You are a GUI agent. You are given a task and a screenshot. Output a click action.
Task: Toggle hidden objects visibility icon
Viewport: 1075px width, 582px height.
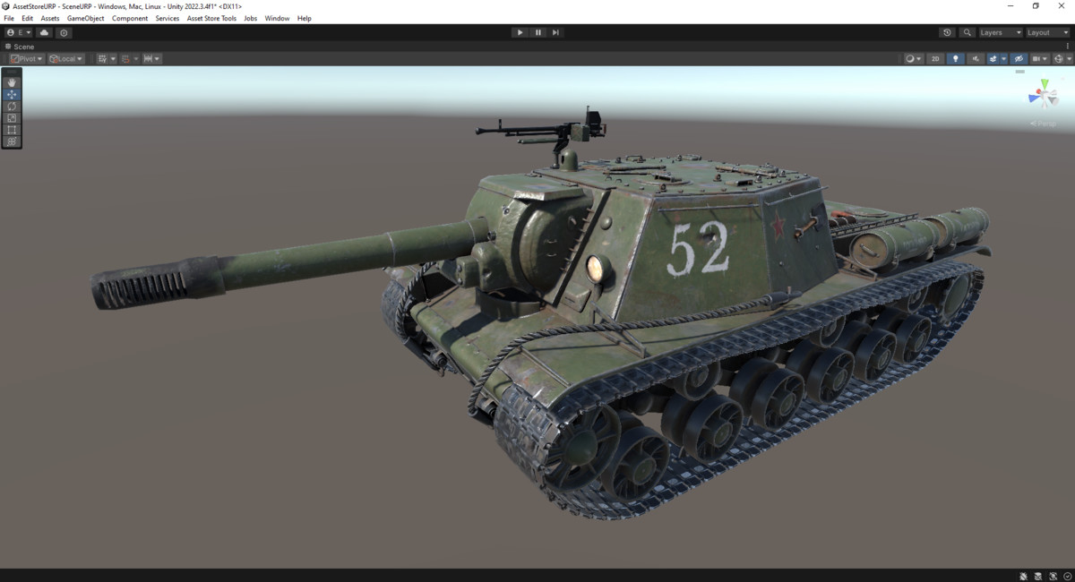click(x=1019, y=59)
